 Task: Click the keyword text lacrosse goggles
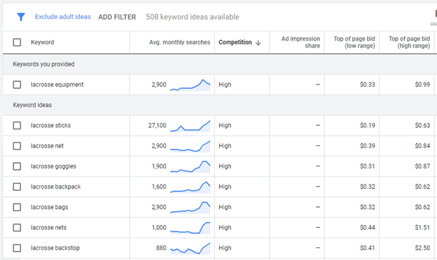click(53, 166)
